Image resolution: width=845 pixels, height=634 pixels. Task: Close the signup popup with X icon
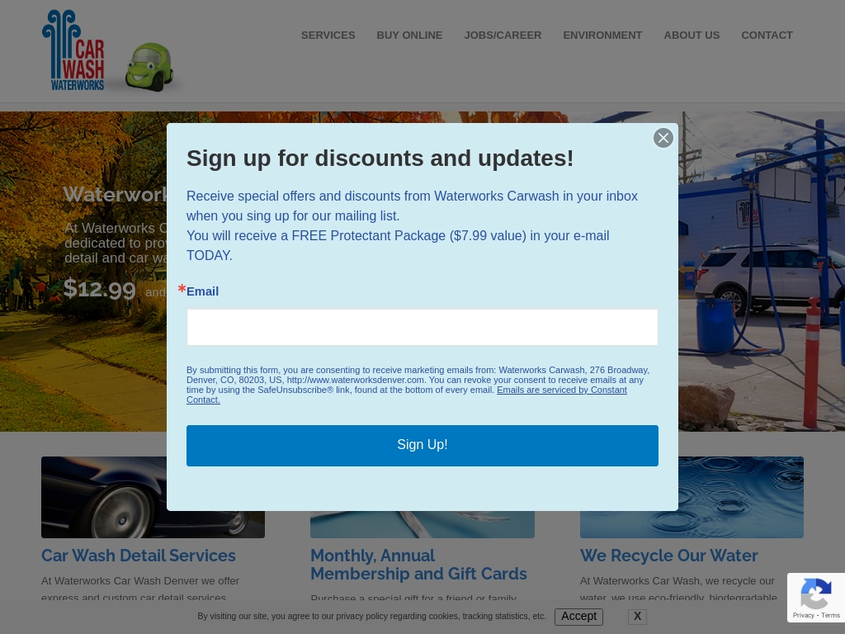click(663, 138)
